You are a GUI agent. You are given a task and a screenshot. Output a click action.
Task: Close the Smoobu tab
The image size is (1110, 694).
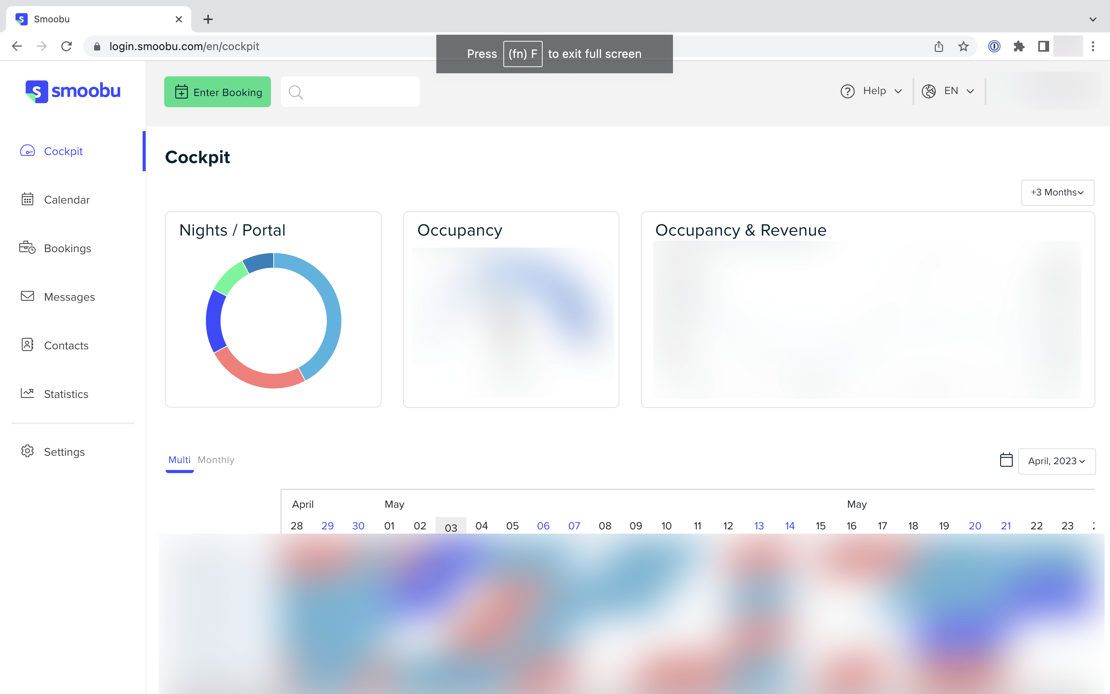pos(179,19)
